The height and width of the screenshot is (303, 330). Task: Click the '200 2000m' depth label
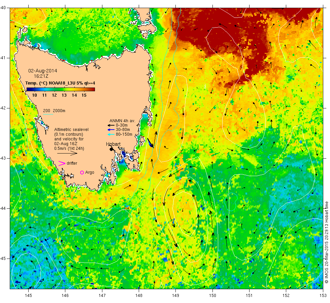point(54,111)
